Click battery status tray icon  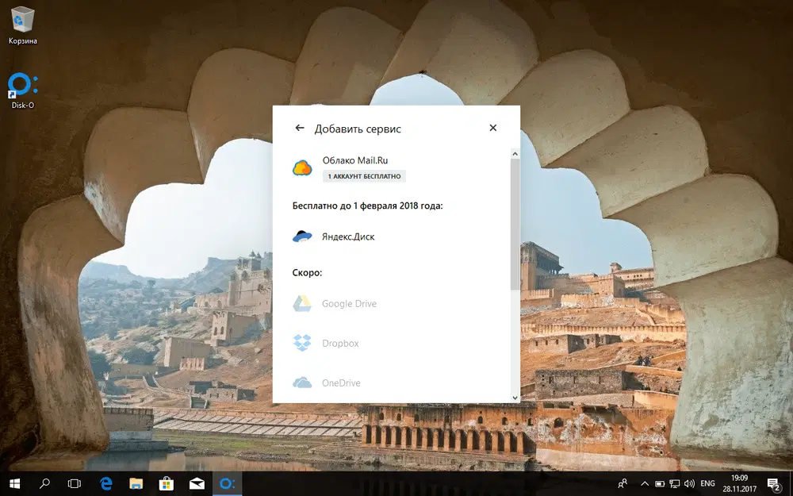(x=660, y=484)
